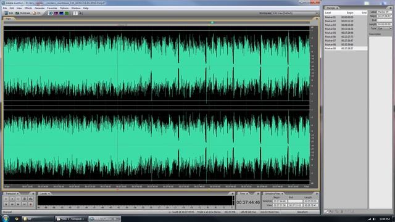Click the Label column header in Markers
The width and height of the screenshot is (395, 222).
coord(328,12)
